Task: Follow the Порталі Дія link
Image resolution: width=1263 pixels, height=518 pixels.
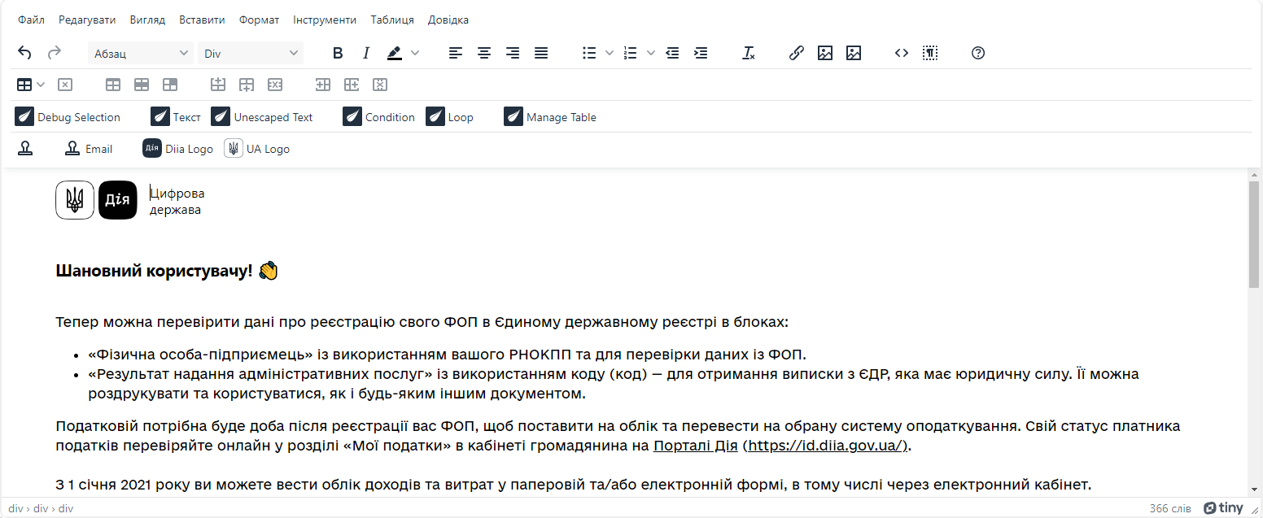Action: 696,446
